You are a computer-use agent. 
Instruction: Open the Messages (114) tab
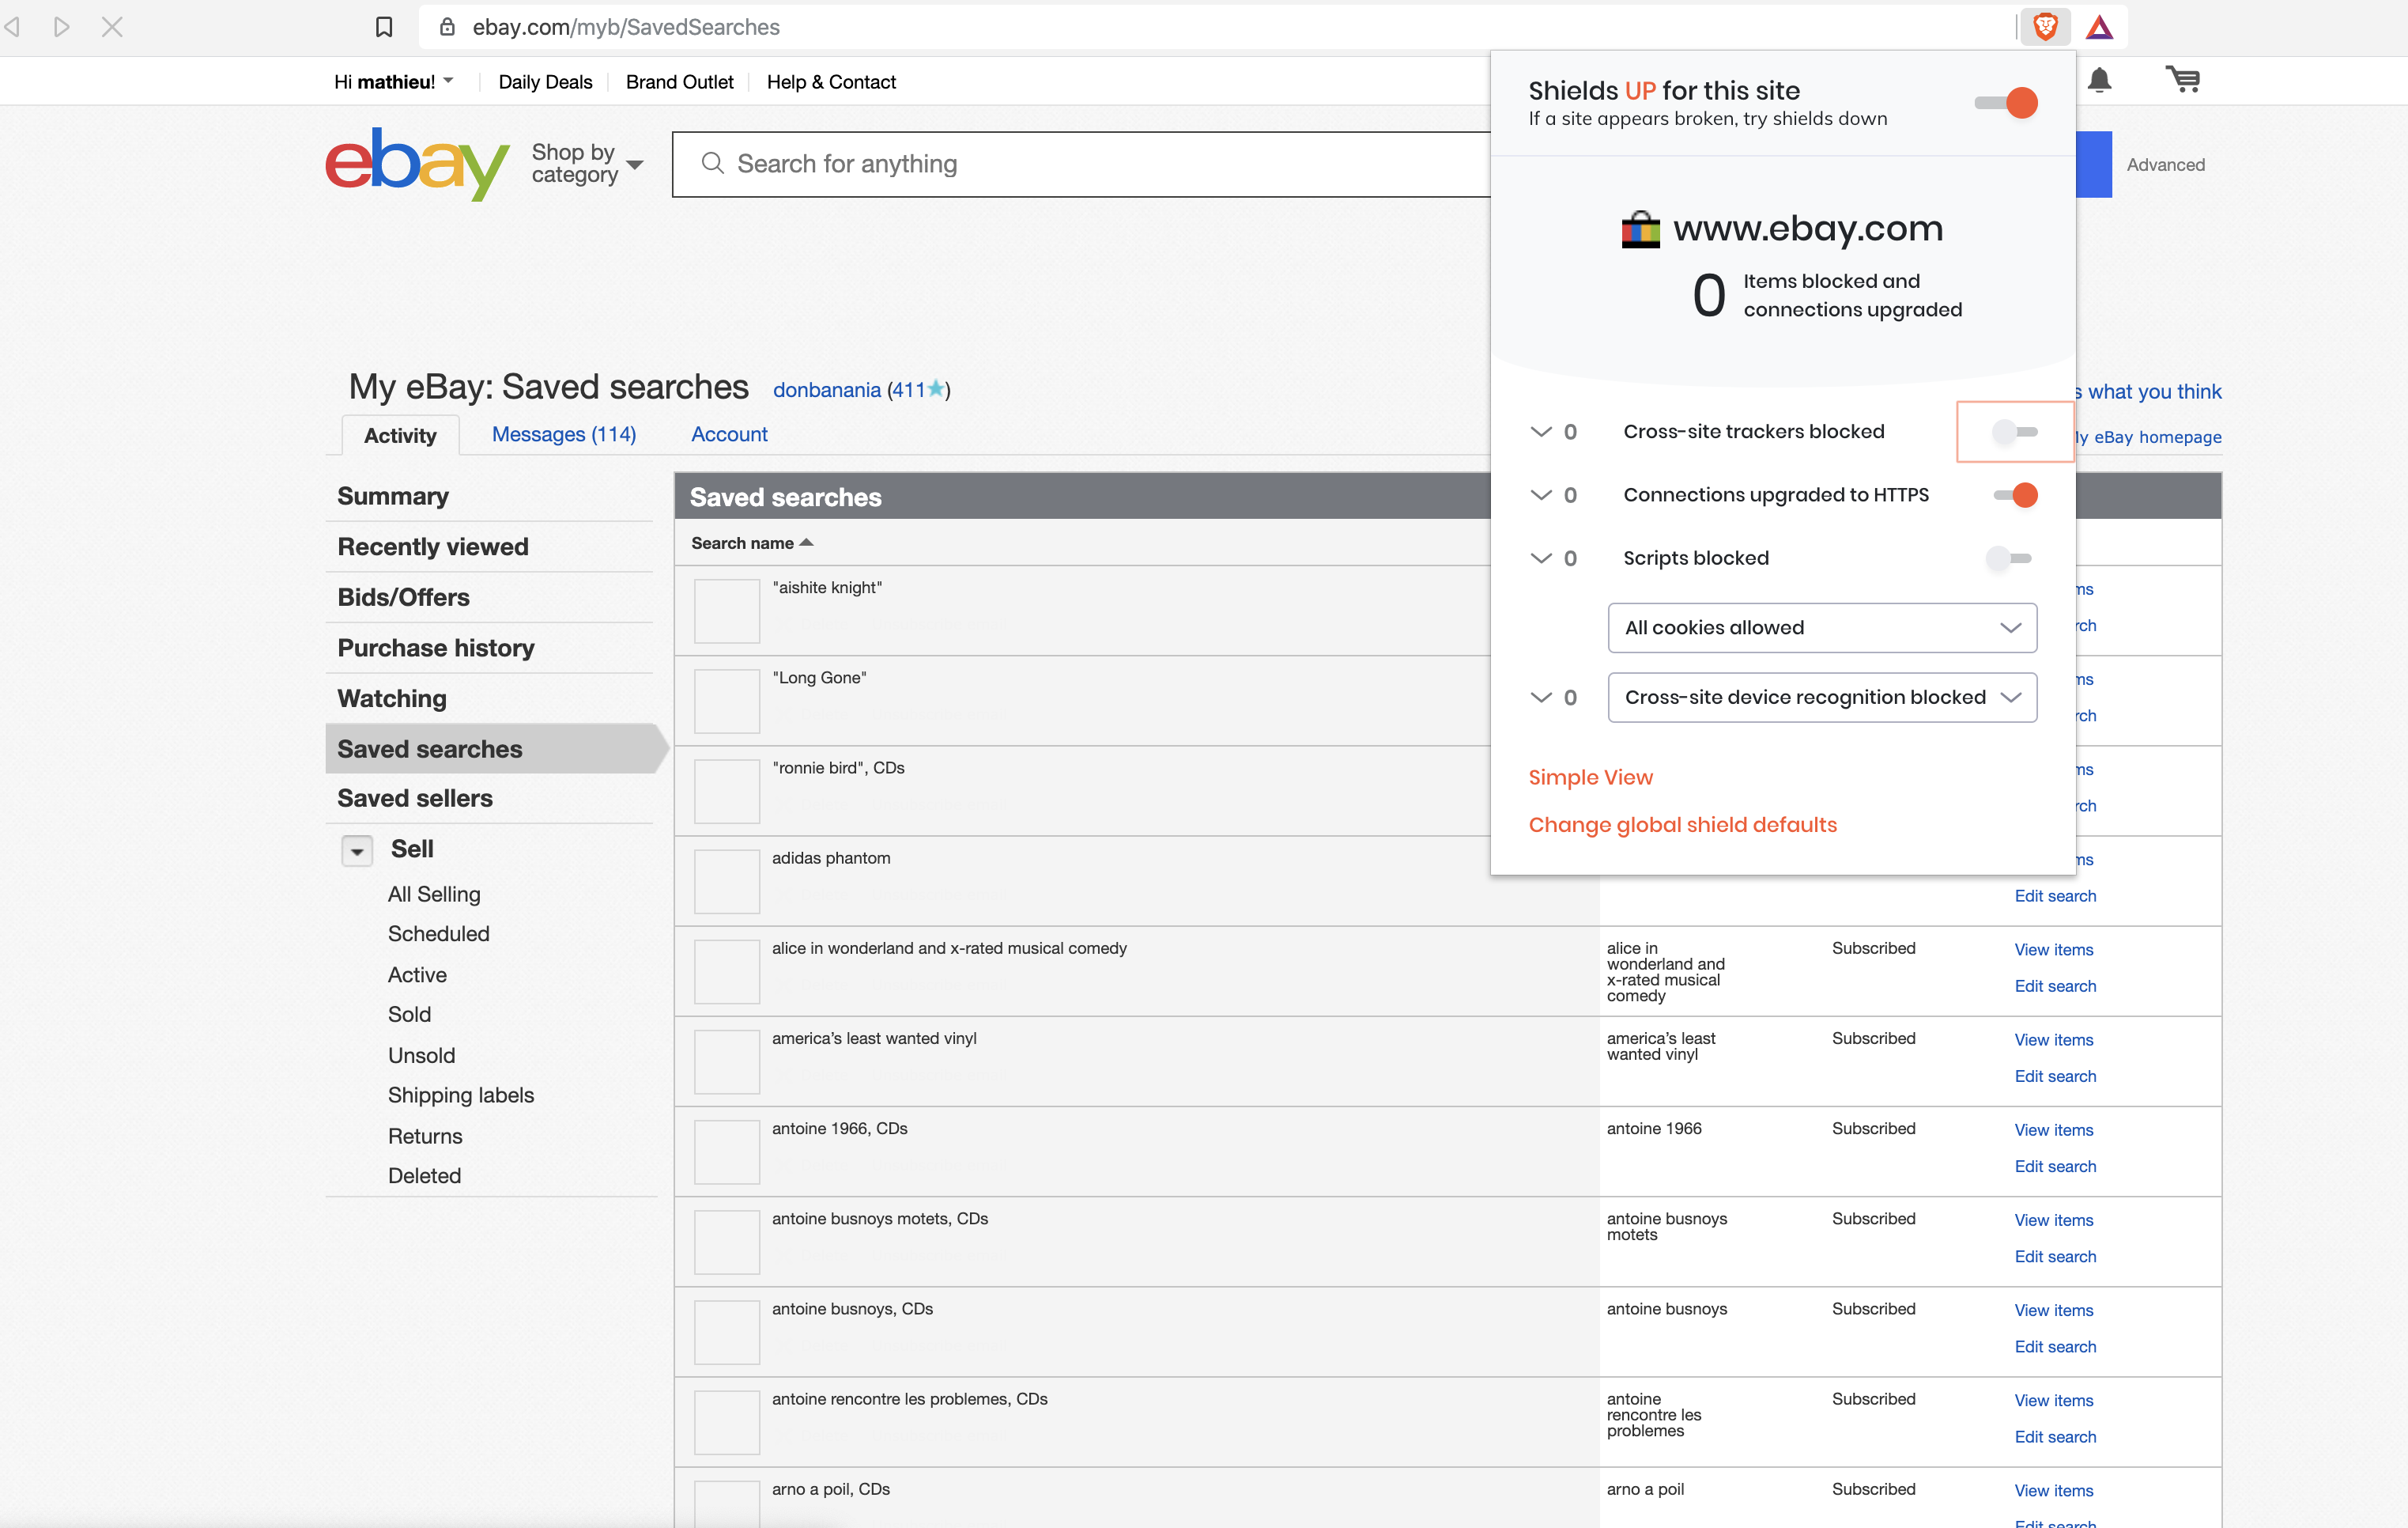point(564,434)
